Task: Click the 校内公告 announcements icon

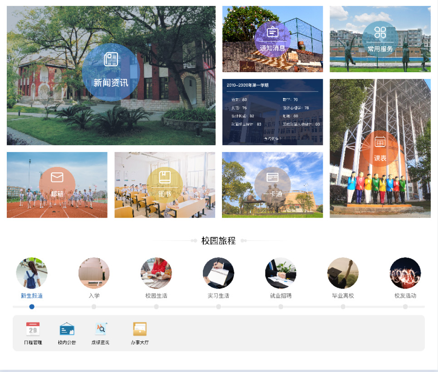Action: (67, 329)
